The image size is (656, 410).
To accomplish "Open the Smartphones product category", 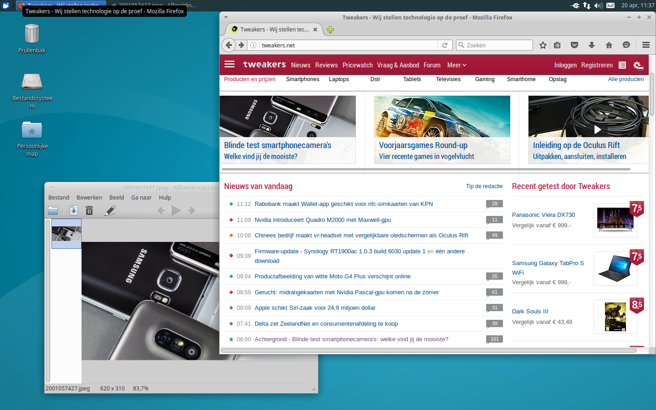I will (302, 79).
